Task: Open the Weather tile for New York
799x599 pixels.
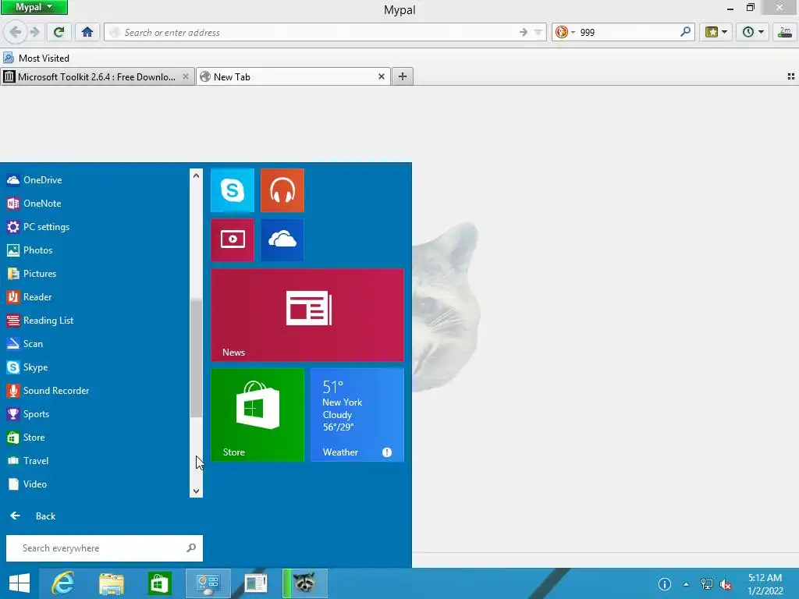Action: pos(357,415)
